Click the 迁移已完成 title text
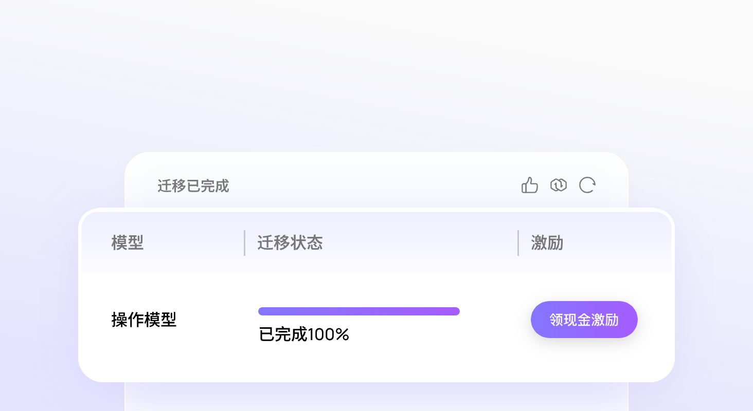 pos(193,186)
